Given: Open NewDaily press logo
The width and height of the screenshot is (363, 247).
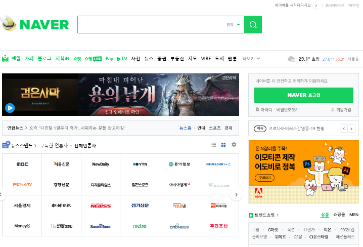Looking at the screenshot, I should 101,164.
